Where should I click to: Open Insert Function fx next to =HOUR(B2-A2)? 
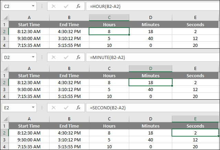[x=78, y=6]
